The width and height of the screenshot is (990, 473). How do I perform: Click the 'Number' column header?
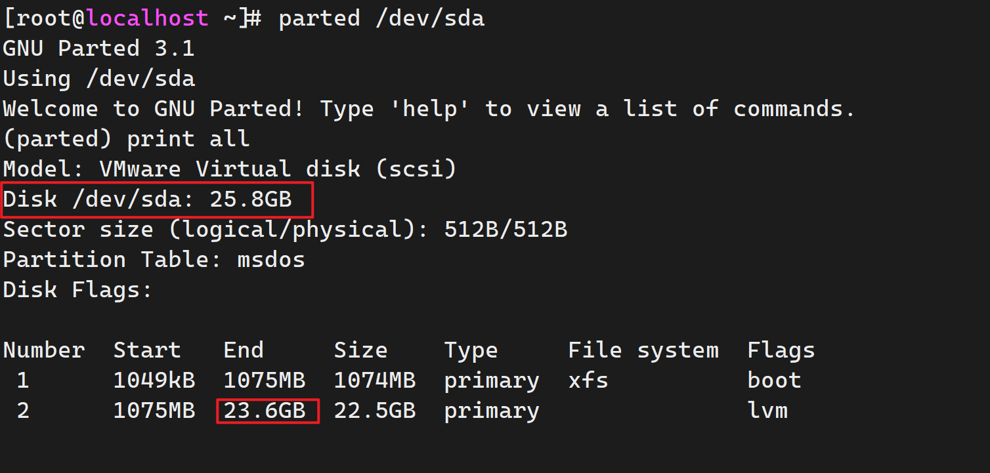tap(44, 350)
